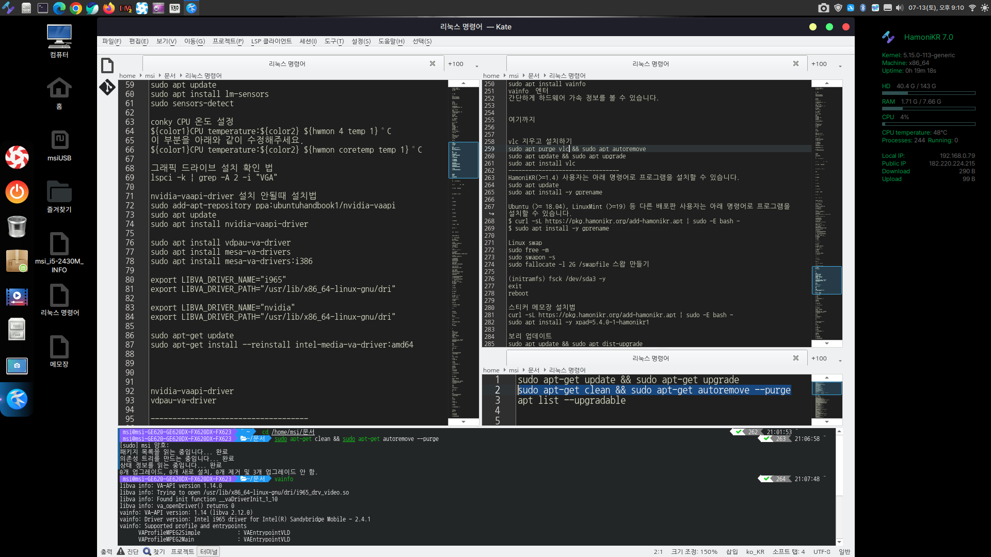
Task: Open the 설정(S) menu
Action: [361, 41]
